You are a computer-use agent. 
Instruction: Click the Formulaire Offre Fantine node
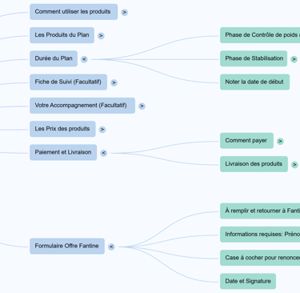(x=67, y=246)
